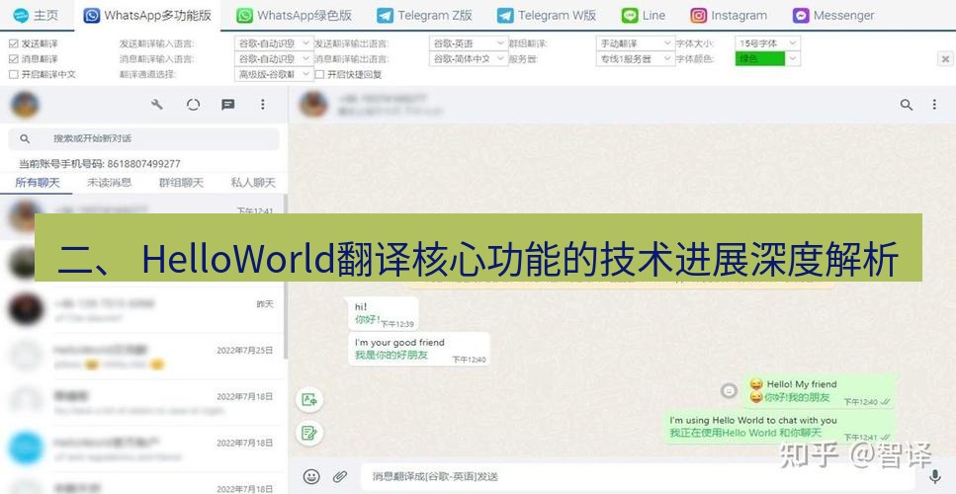Open the contact avatar in chat header
Screen dimensions: 956x494
pyautogui.click(x=314, y=105)
